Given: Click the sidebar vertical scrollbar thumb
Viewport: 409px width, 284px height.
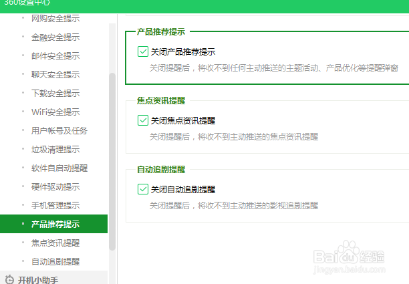Looking at the screenshot, I should 112,162.
